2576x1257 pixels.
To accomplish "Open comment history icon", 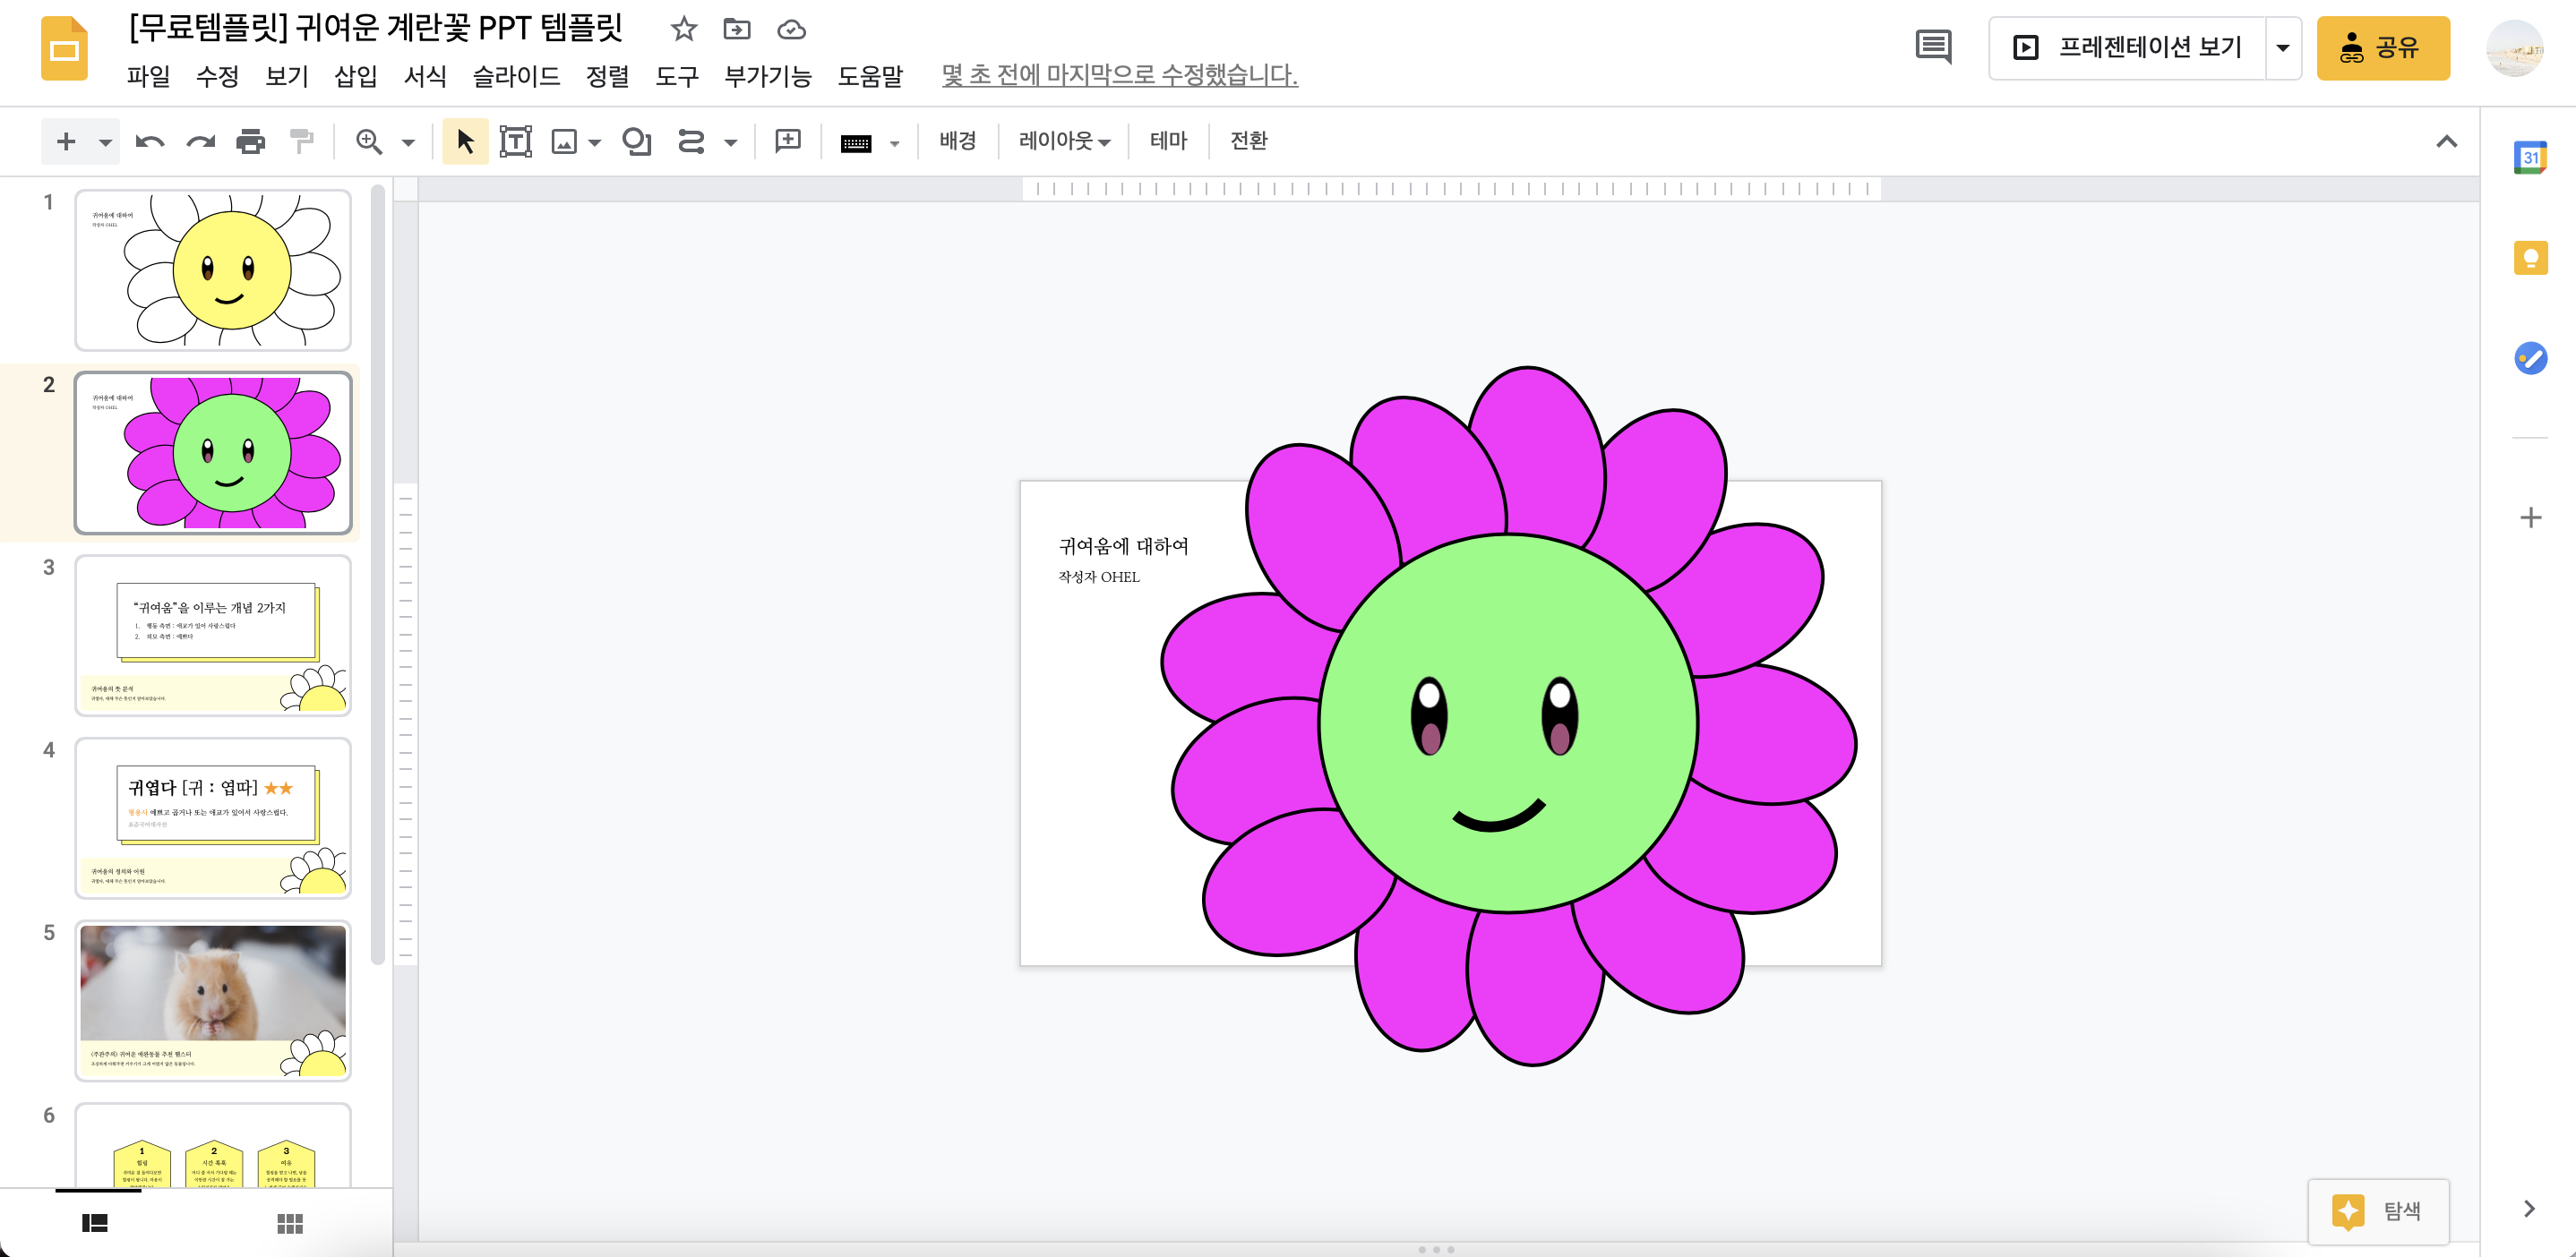I will pyautogui.click(x=1932, y=47).
